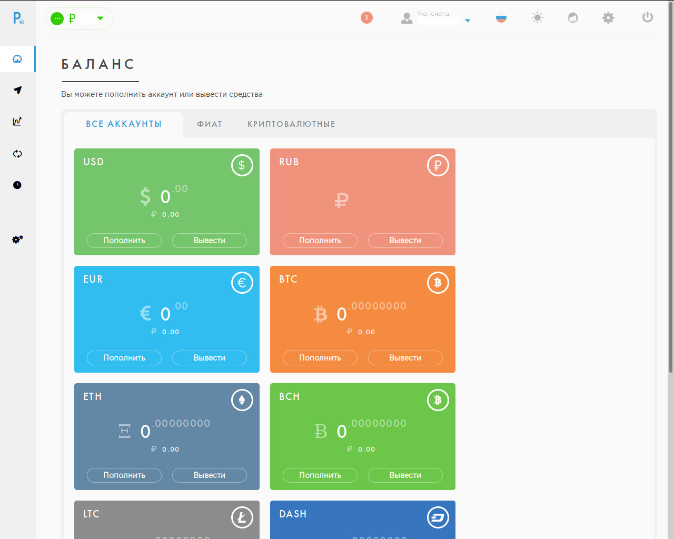Switch language via the Russian flag icon

tap(501, 18)
